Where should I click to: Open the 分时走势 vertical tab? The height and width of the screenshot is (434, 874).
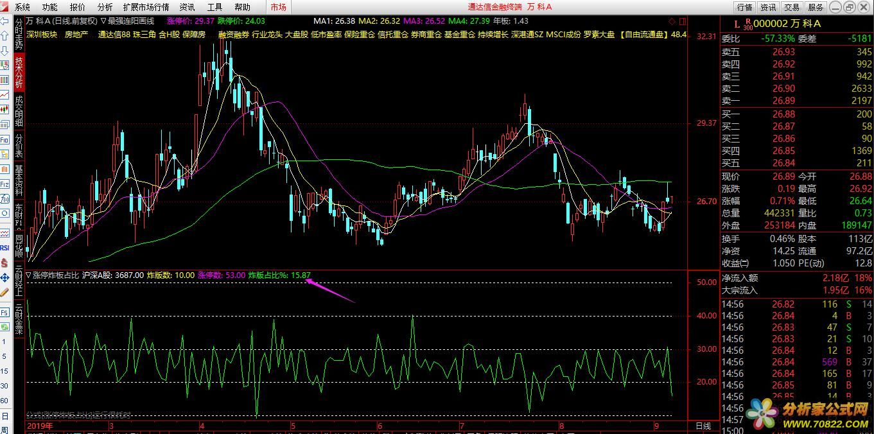tap(19, 33)
